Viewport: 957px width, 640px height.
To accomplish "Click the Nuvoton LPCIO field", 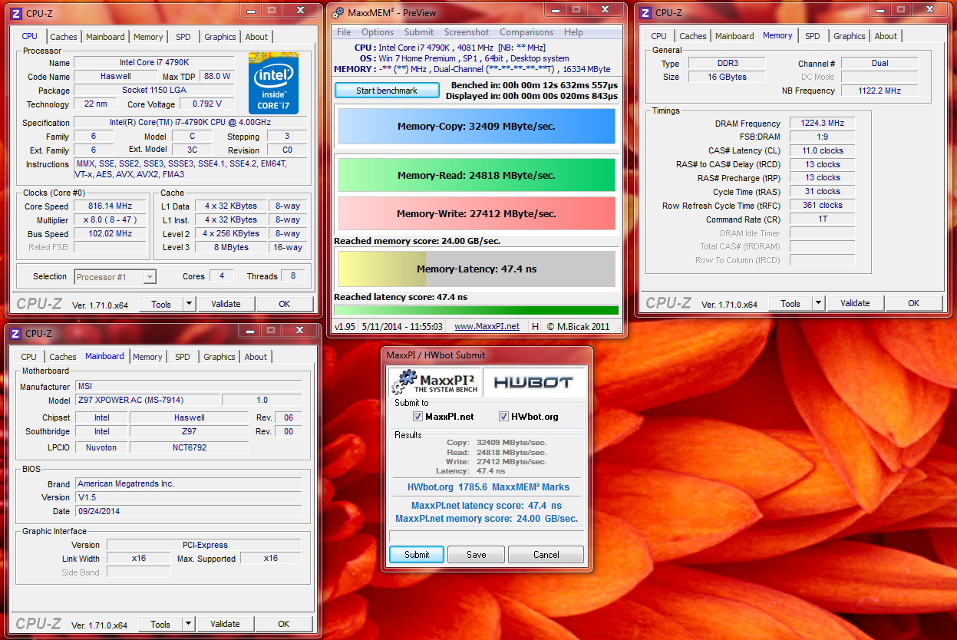I will (x=101, y=447).
